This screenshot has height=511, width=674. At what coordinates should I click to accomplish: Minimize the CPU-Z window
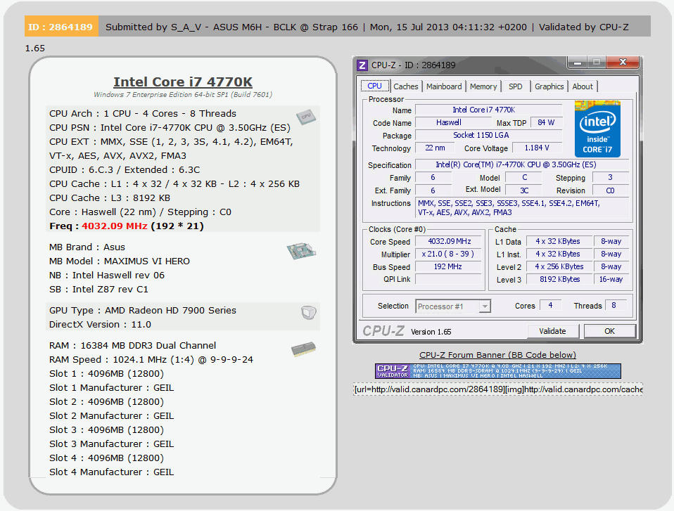point(578,63)
